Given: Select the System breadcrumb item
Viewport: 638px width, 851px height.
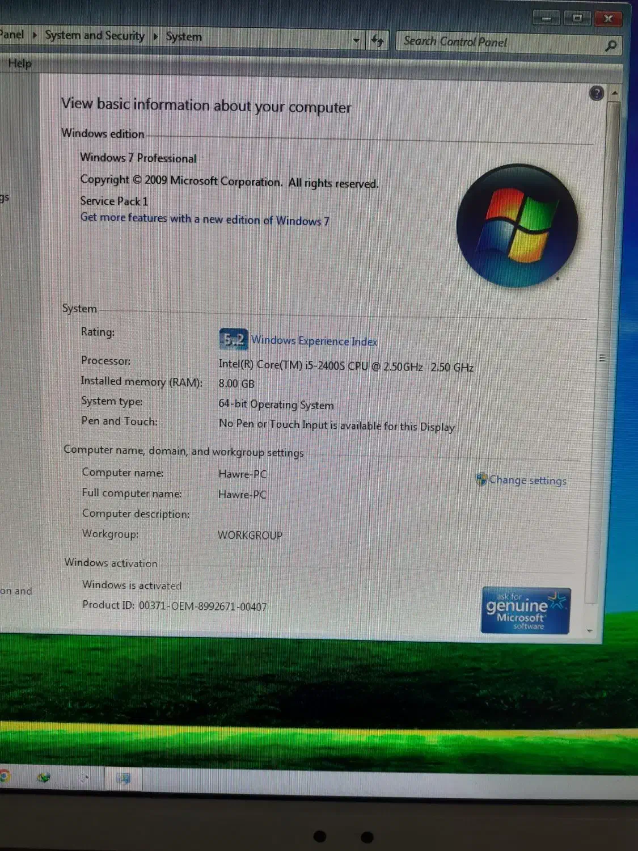Looking at the screenshot, I should point(184,37).
